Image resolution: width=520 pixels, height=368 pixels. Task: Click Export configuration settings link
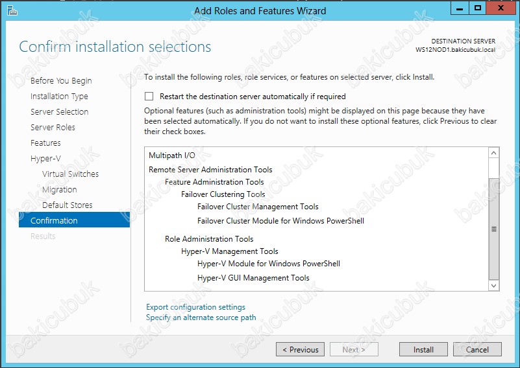point(195,307)
